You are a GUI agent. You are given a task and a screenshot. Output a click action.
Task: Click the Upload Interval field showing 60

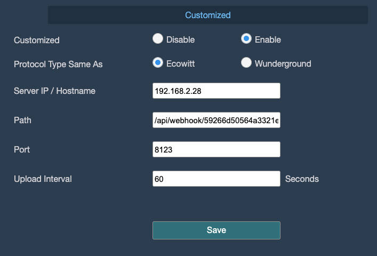(216, 179)
